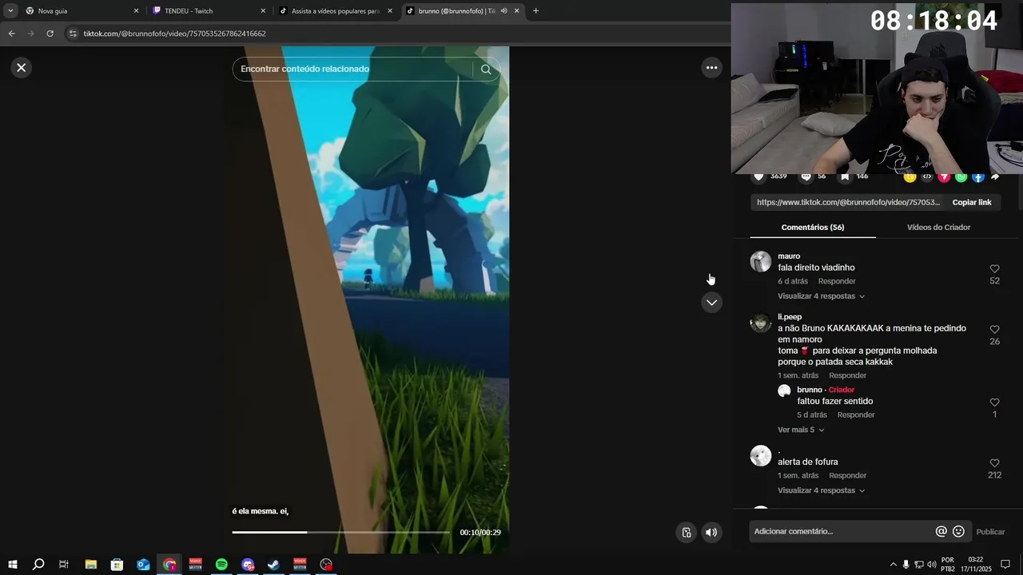Reply to brunno's creator comment
The image size is (1023, 575).
click(856, 415)
